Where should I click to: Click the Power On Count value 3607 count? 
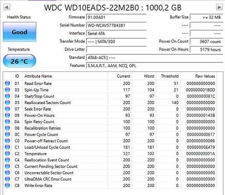207,41
